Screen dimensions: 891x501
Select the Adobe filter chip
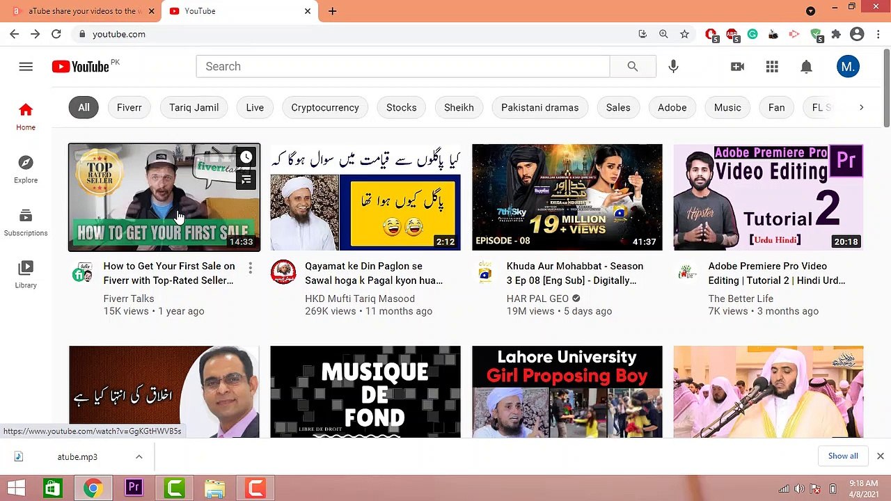pyautogui.click(x=672, y=107)
